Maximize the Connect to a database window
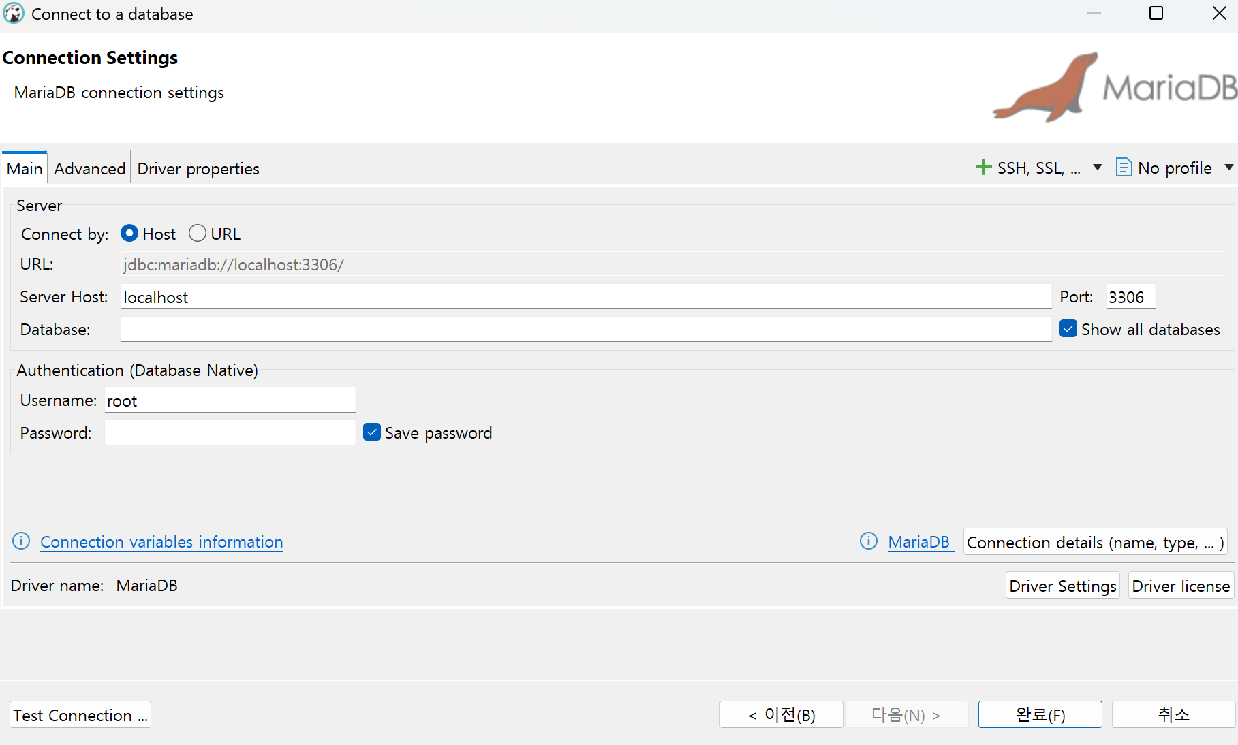Image resolution: width=1238 pixels, height=745 pixels. pyautogui.click(x=1156, y=14)
